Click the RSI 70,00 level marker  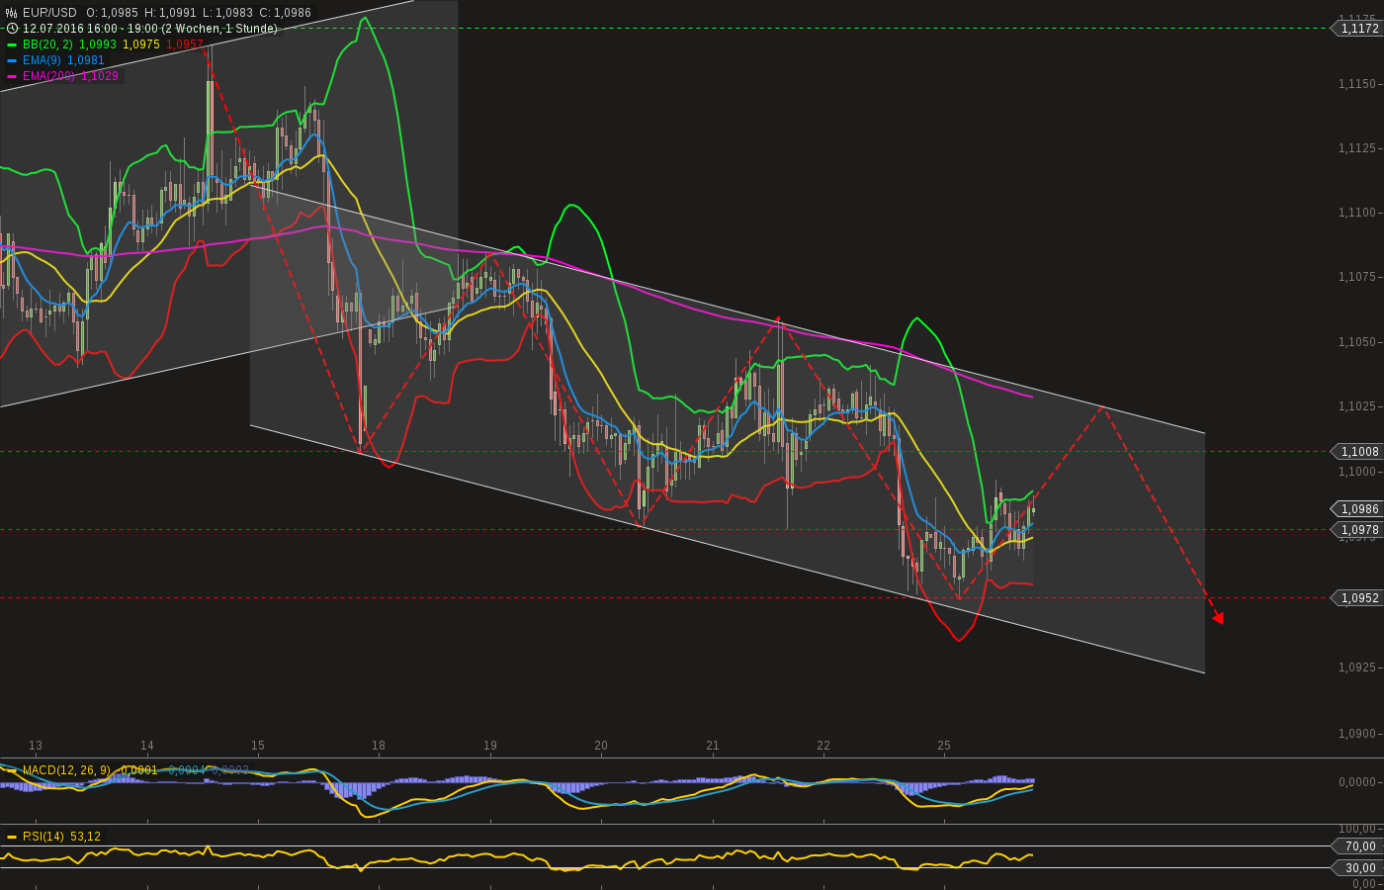point(1359,846)
